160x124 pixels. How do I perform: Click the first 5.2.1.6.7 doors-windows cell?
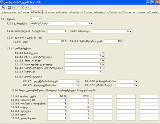pos(57,119)
